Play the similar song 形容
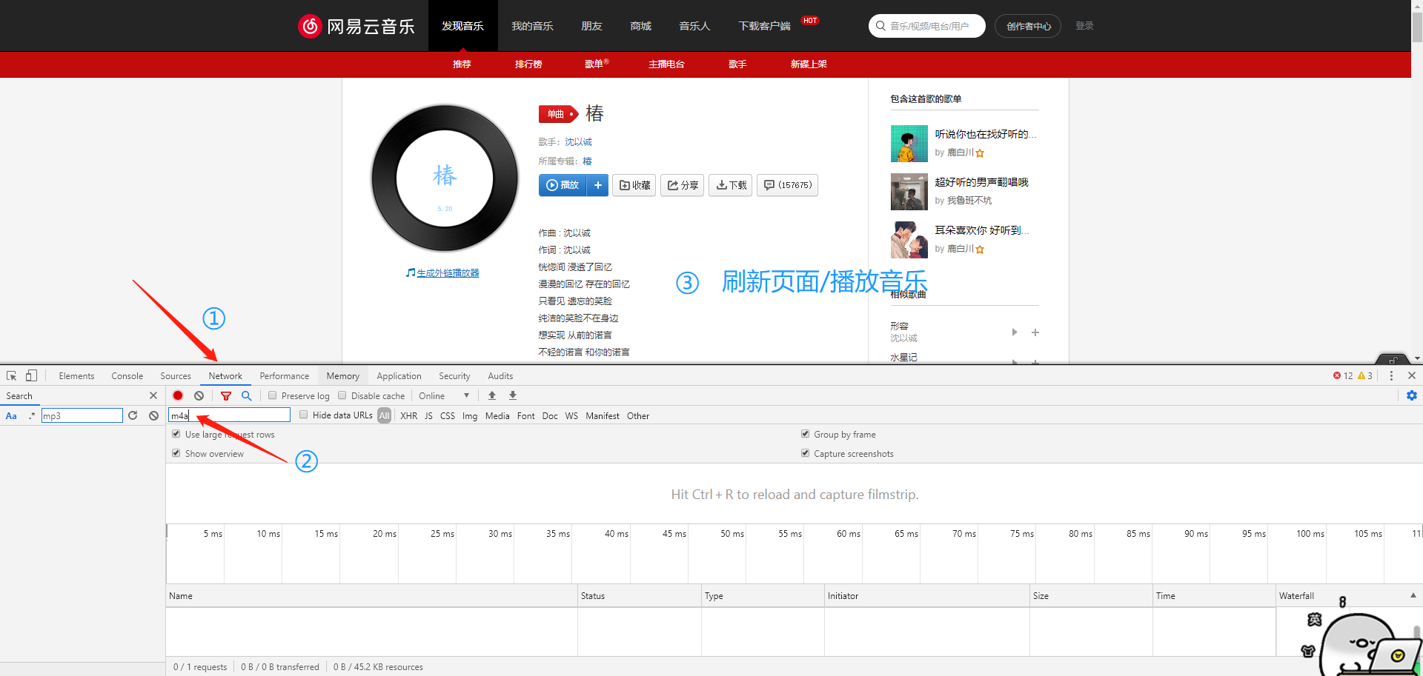This screenshot has width=1423, height=676. (x=1015, y=332)
